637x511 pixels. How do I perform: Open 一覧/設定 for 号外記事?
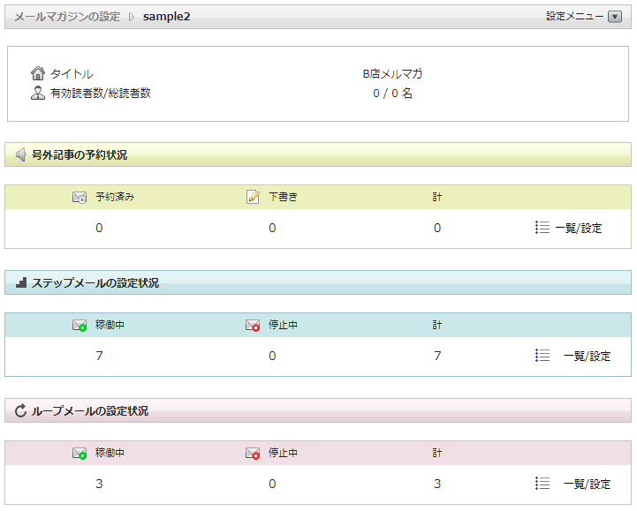[578, 229]
